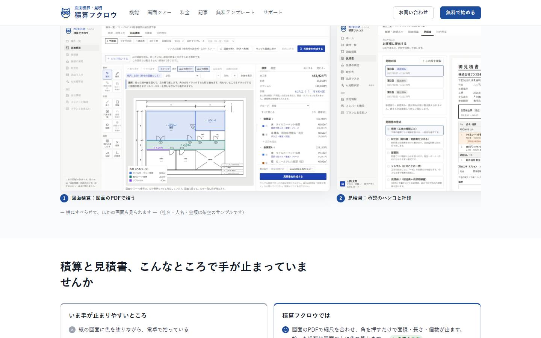Screen dimensions: 541x338
Task: Open 品目マスタ table icon in 見積書 screenshot
Action: (343, 79)
